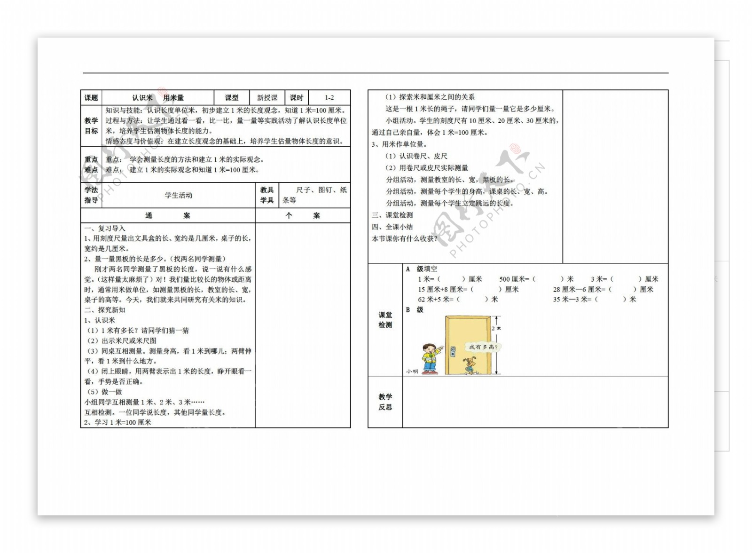Click the boy 小明 illustration
The width and height of the screenshot is (752, 553).
(x=431, y=359)
